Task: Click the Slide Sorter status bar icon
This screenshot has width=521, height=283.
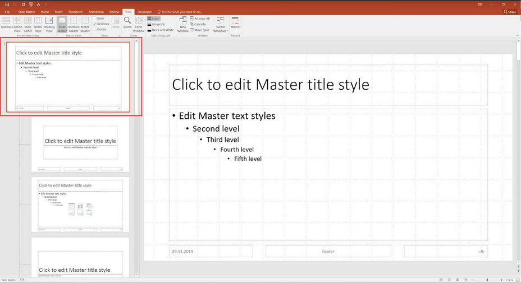Action: (x=449, y=280)
